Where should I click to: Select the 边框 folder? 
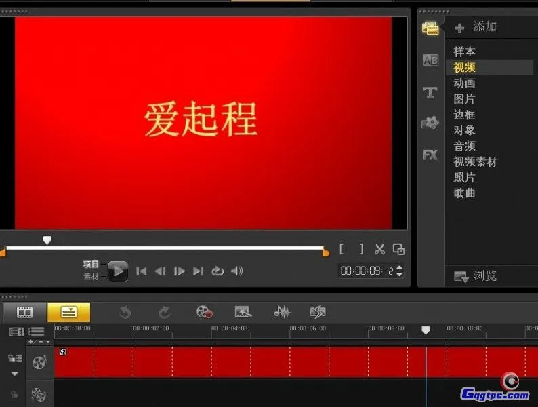coord(464,115)
